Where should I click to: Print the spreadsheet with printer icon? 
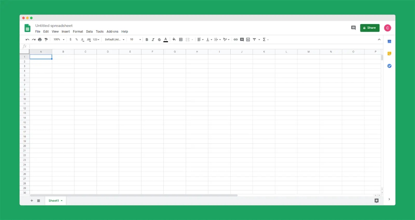[40, 40]
